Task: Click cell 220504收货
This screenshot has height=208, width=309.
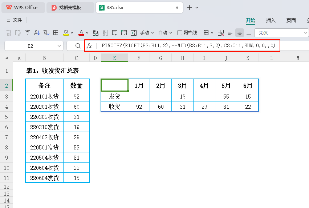Action: pyautogui.click(x=44, y=158)
